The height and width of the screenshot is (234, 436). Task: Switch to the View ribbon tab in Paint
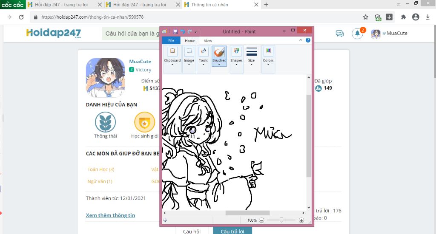pyautogui.click(x=208, y=41)
